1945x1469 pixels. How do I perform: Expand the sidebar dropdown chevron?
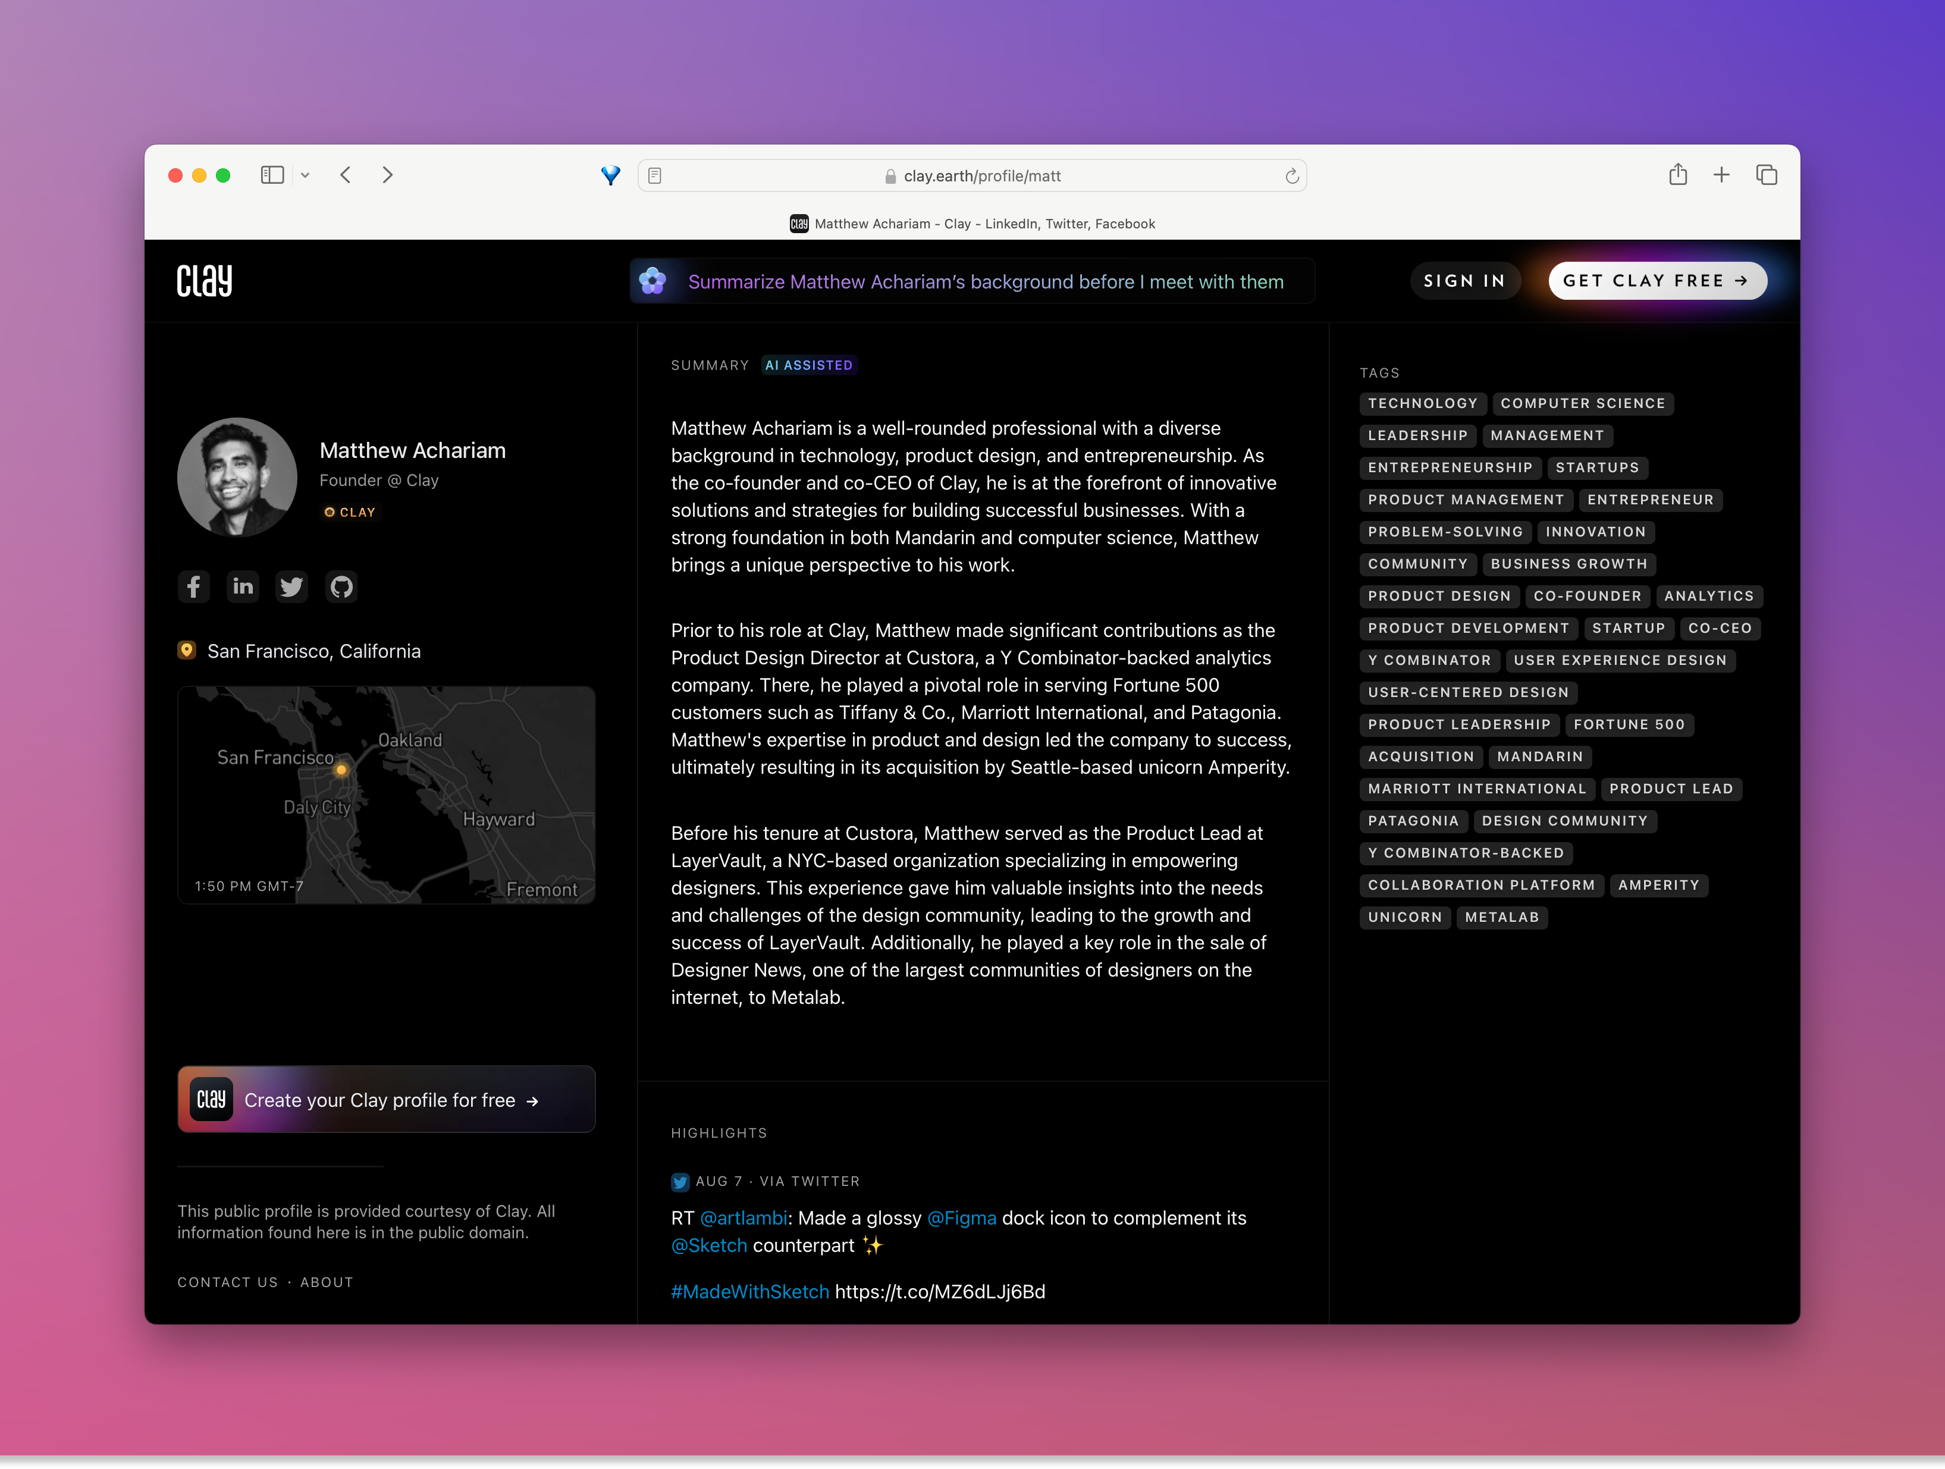(305, 175)
